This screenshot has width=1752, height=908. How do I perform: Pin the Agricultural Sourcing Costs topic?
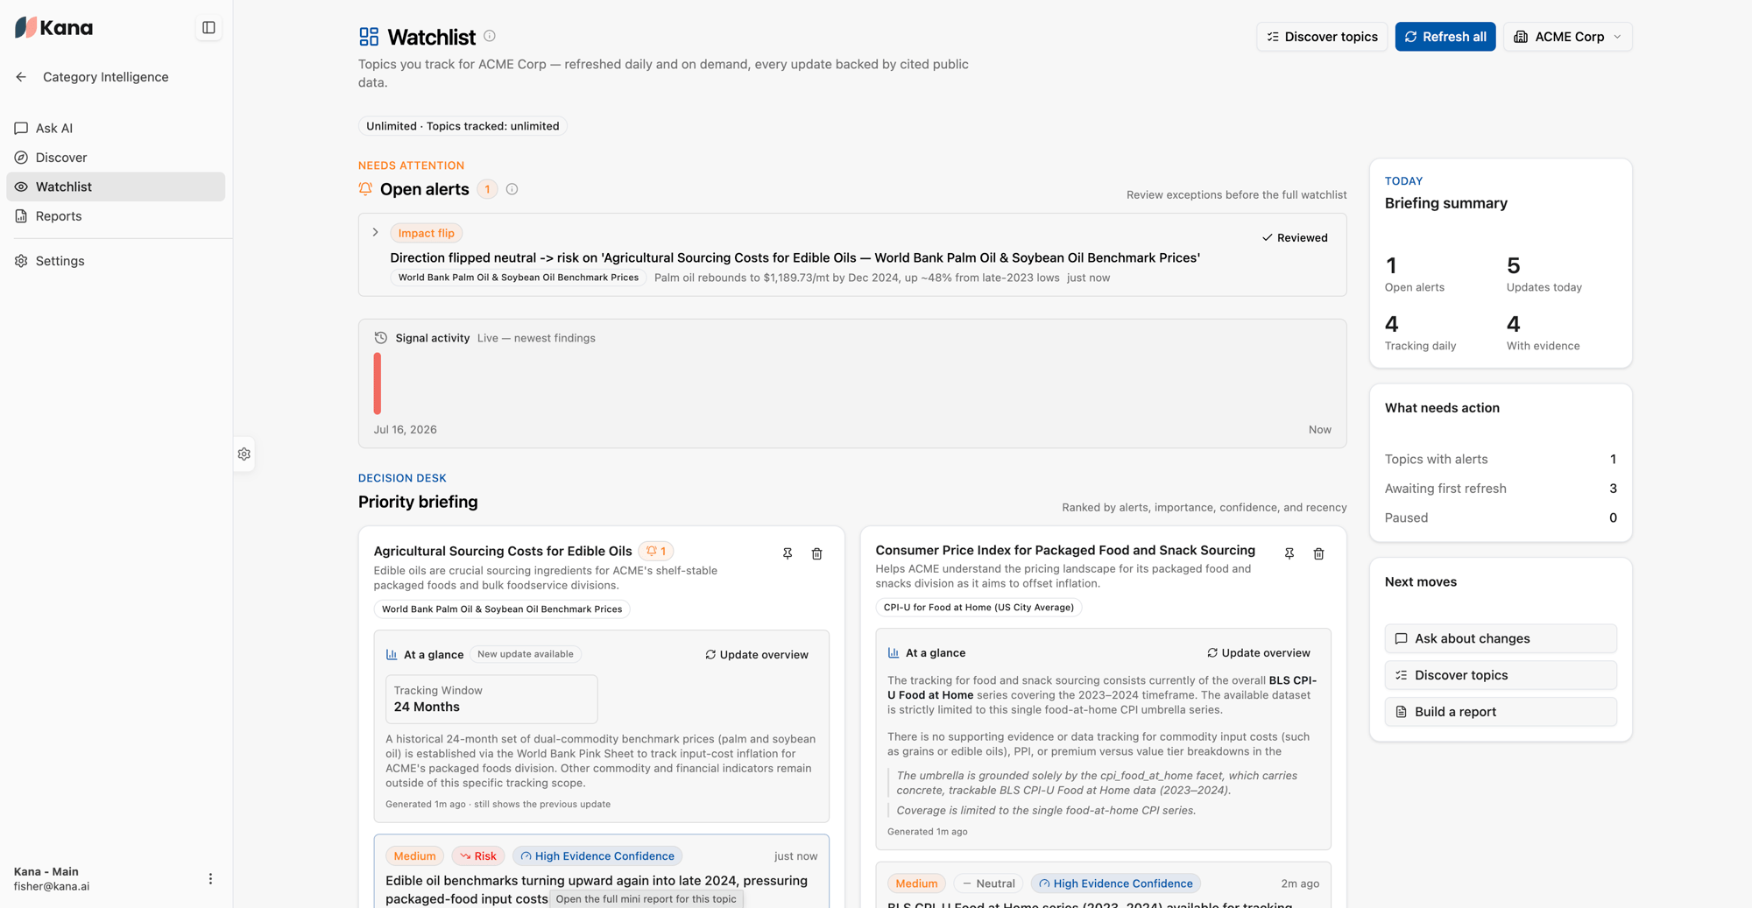(x=788, y=553)
